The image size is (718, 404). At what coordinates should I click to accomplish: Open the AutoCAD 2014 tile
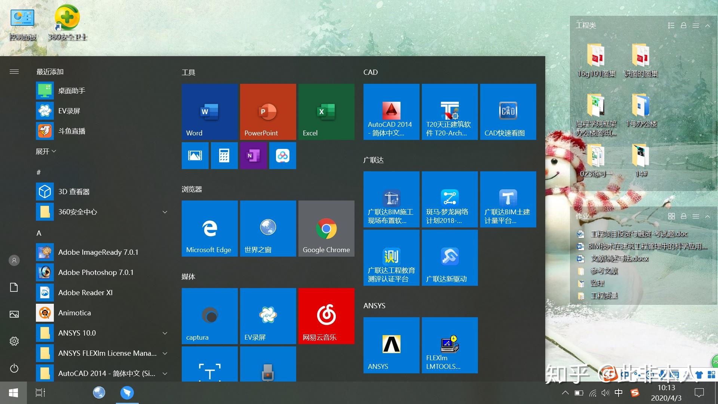(x=391, y=112)
